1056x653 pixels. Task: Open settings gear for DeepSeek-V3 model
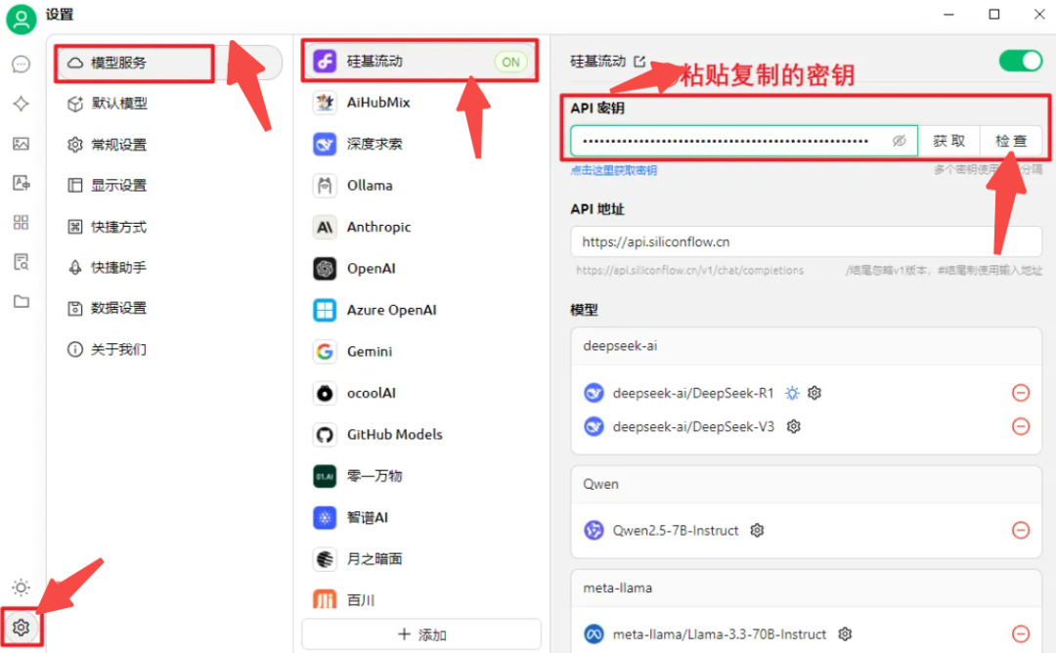click(x=793, y=426)
